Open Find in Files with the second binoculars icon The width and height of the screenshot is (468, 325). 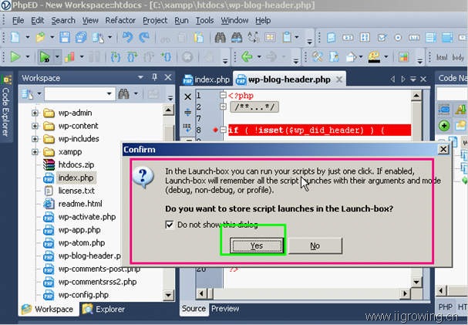[x=237, y=37]
